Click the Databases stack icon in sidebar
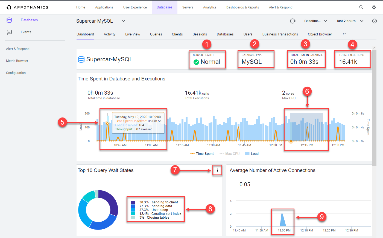 (x=9, y=20)
